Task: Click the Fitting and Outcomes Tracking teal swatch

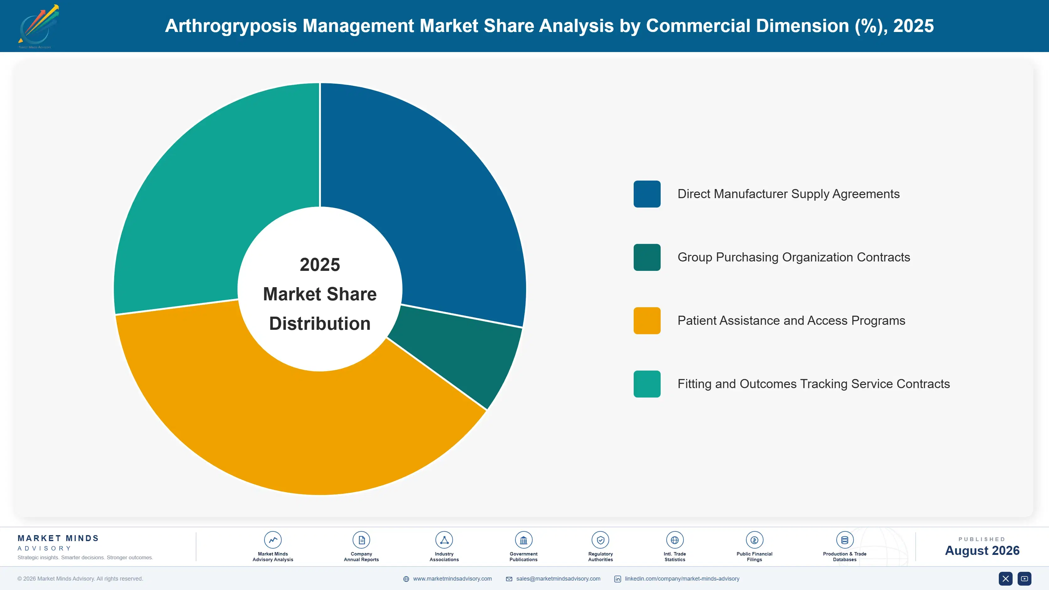Action: pyautogui.click(x=647, y=384)
